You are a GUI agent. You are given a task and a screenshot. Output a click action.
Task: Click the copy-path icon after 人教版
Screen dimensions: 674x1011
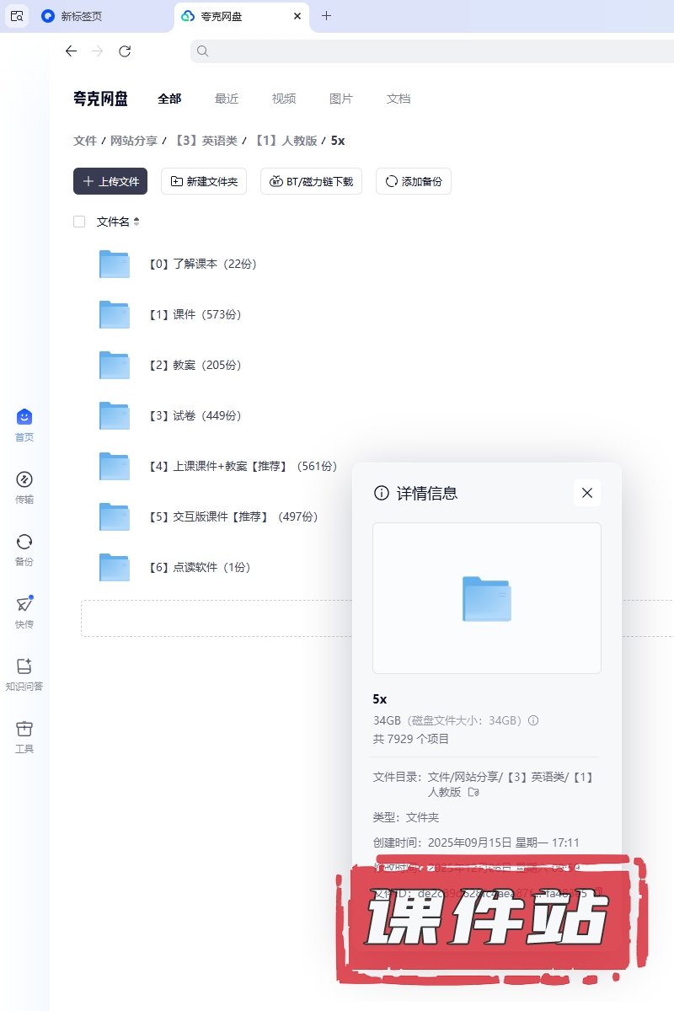(x=473, y=793)
